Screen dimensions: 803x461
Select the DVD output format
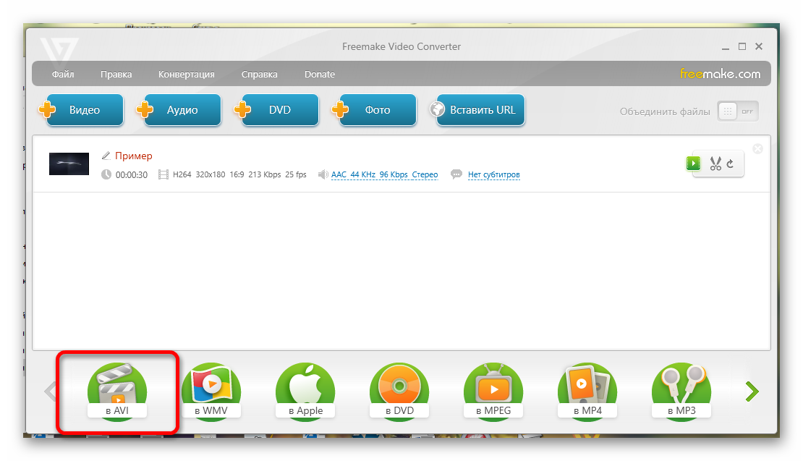pyautogui.click(x=399, y=392)
